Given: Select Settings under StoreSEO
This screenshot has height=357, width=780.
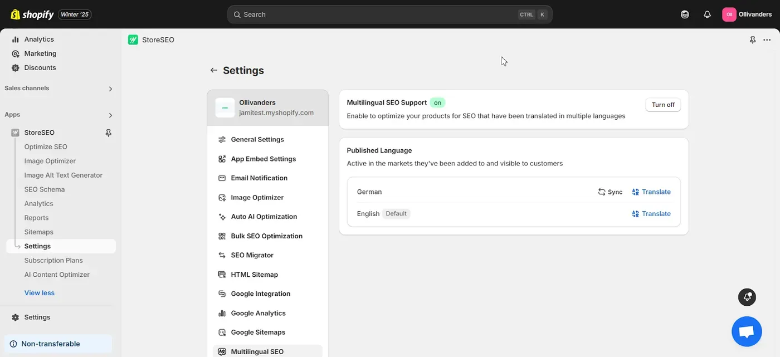Looking at the screenshot, I should point(61,246).
